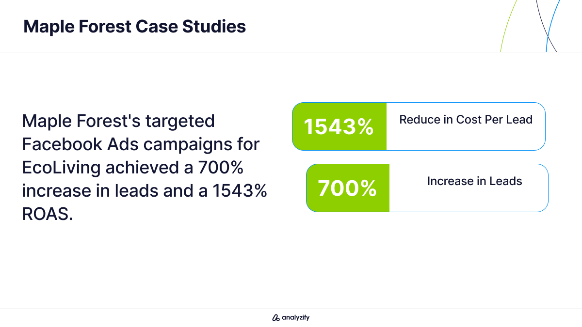Click the Reduce in Cost Per Lead label
The width and height of the screenshot is (582, 327).
pos(466,120)
